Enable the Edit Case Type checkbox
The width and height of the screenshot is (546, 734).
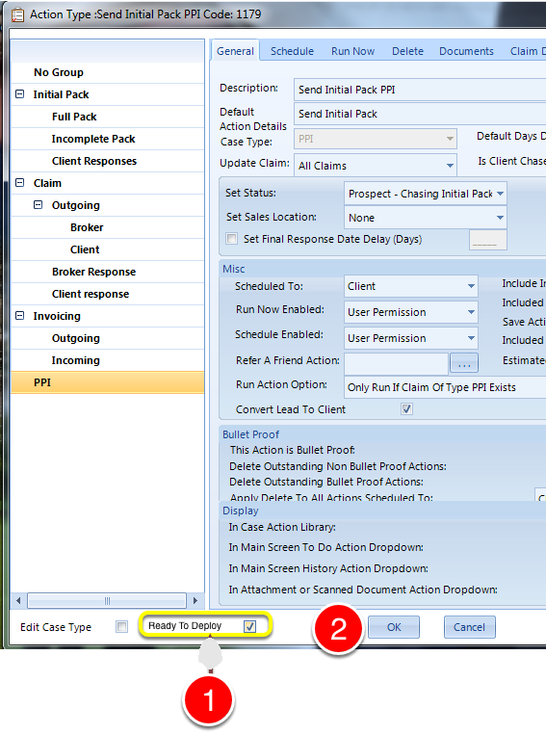click(121, 627)
